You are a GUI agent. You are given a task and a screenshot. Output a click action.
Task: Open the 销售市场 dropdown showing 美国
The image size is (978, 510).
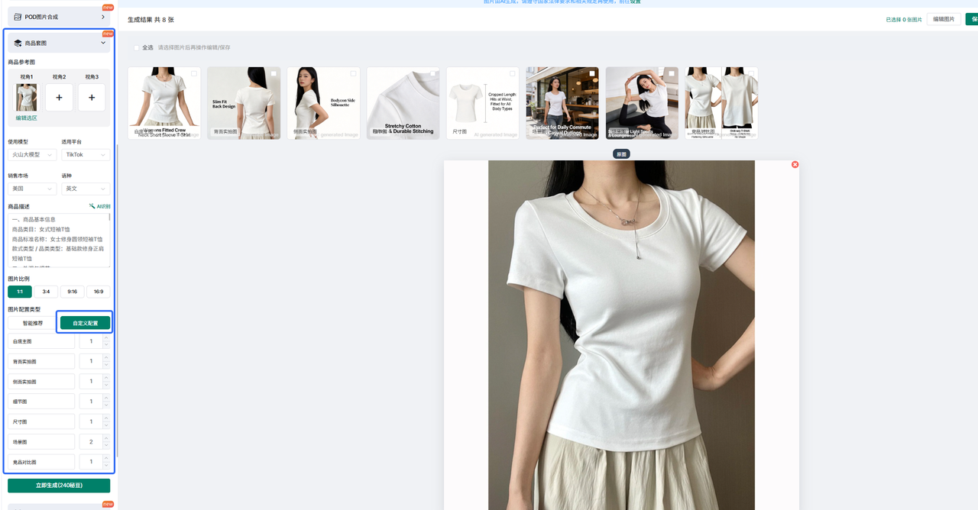coord(32,189)
